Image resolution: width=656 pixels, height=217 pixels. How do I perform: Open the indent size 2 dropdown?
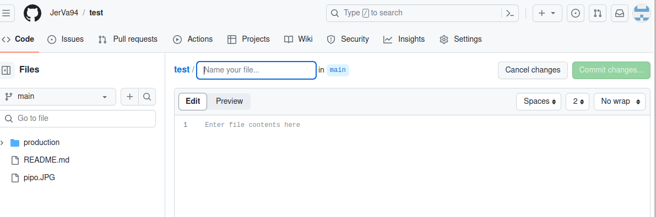(577, 102)
